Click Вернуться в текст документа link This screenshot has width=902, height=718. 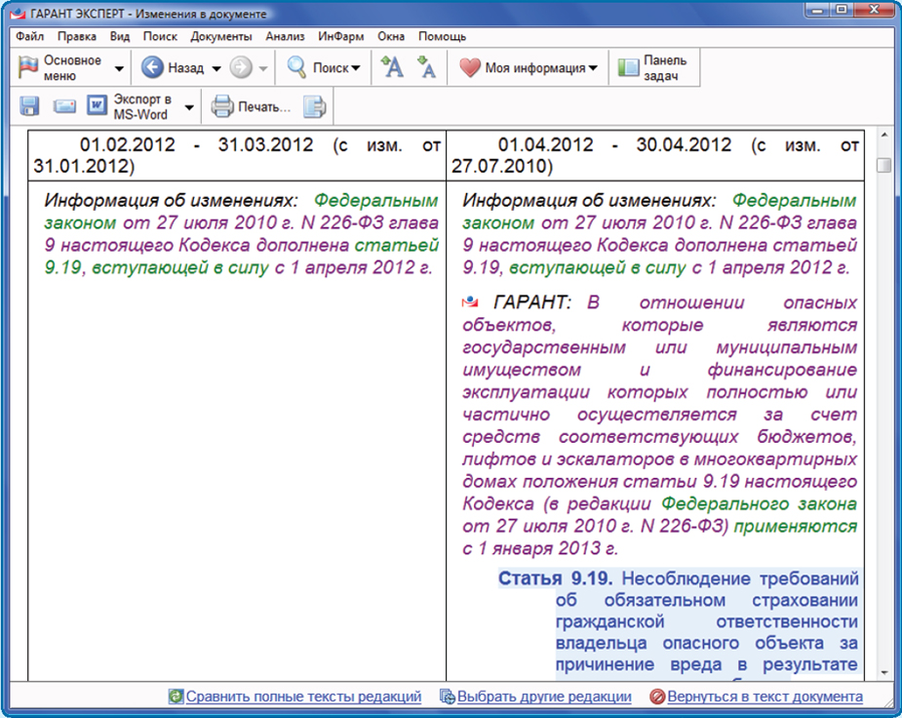pyautogui.click(x=765, y=697)
